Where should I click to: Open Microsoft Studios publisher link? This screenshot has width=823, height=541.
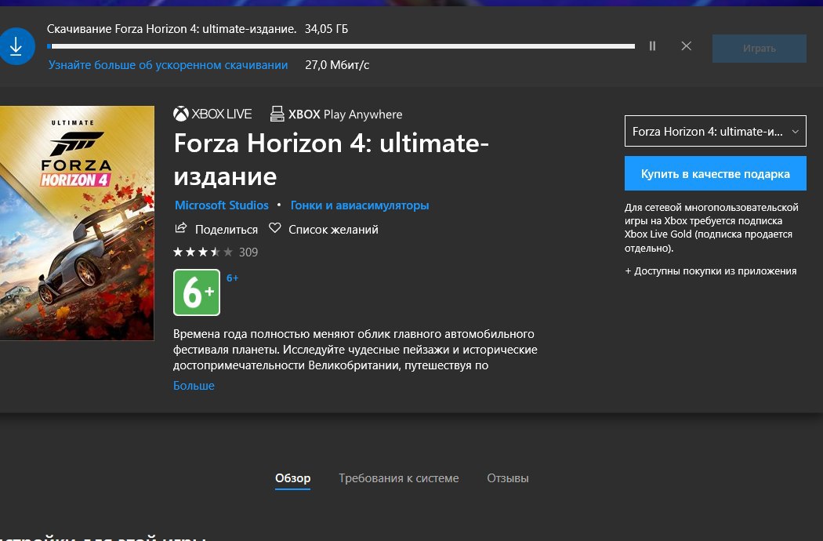coord(222,205)
